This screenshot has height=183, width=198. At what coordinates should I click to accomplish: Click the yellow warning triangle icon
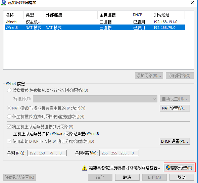coord(84,168)
